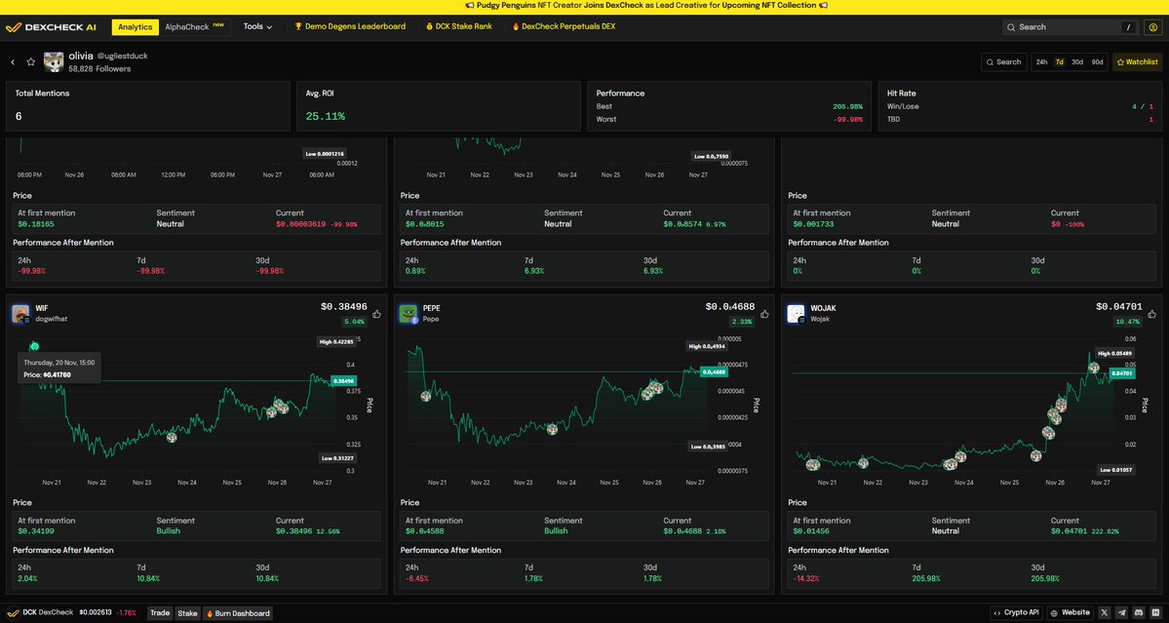This screenshot has height=623, width=1169.
Task: Go back using the left chevron arrow
Action: [x=13, y=62]
